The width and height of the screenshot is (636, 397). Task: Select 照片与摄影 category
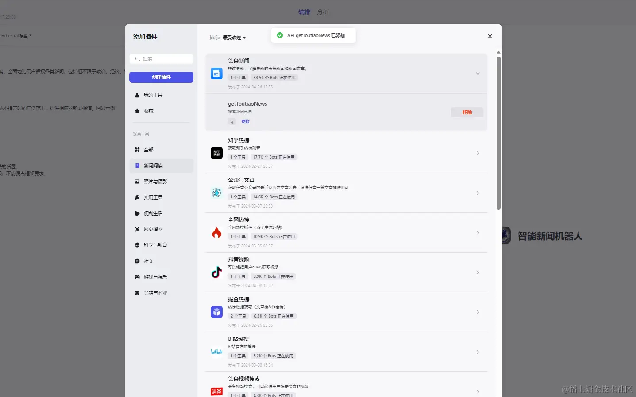pos(161,181)
